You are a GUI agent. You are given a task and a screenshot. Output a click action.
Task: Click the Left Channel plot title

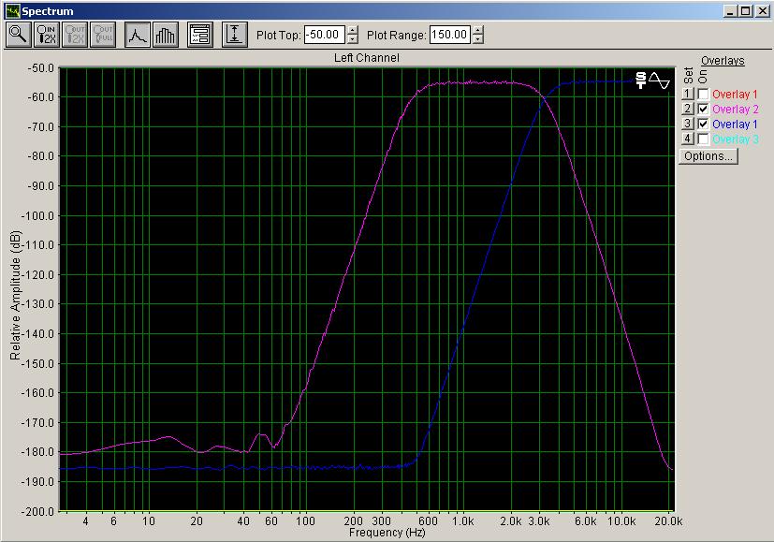[x=367, y=58]
